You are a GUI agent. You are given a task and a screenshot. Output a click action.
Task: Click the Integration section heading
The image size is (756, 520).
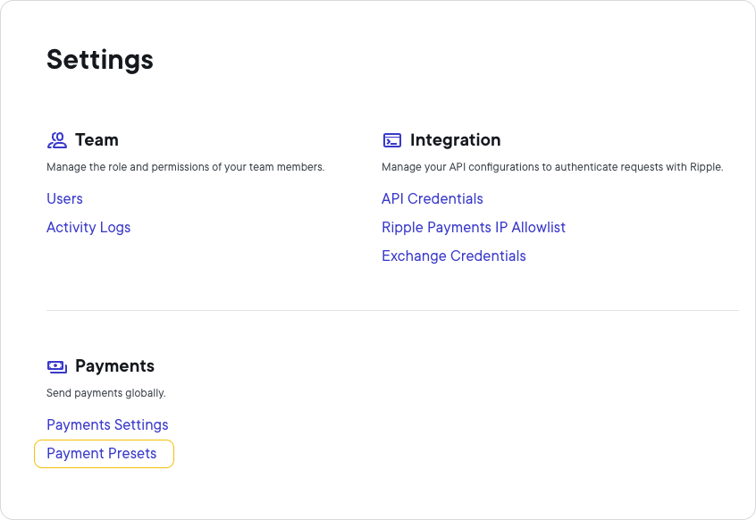tap(456, 139)
